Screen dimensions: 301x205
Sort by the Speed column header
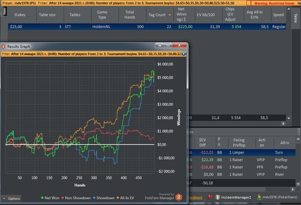tap(278, 15)
